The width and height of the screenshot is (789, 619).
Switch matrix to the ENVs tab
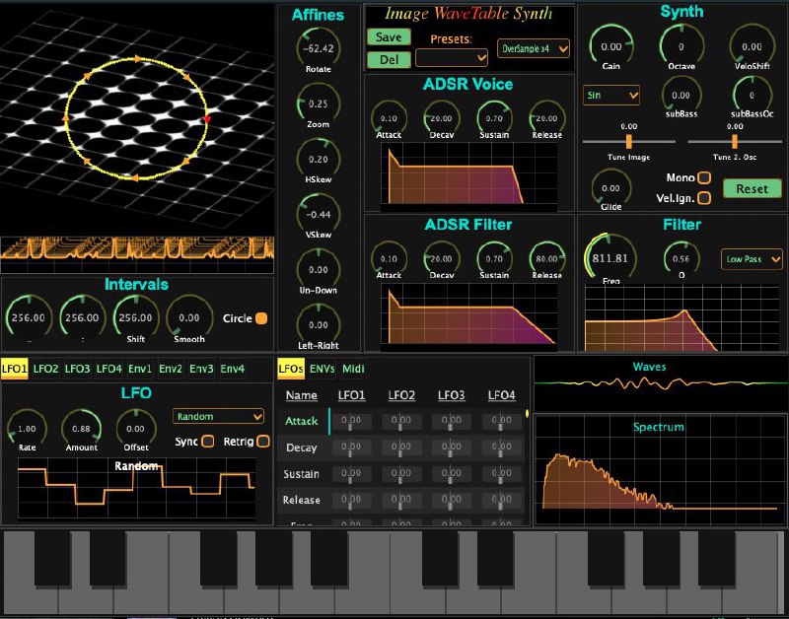pos(323,369)
